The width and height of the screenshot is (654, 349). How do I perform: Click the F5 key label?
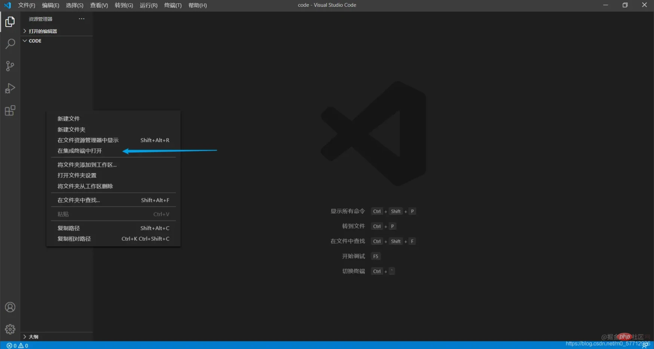(376, 256)
